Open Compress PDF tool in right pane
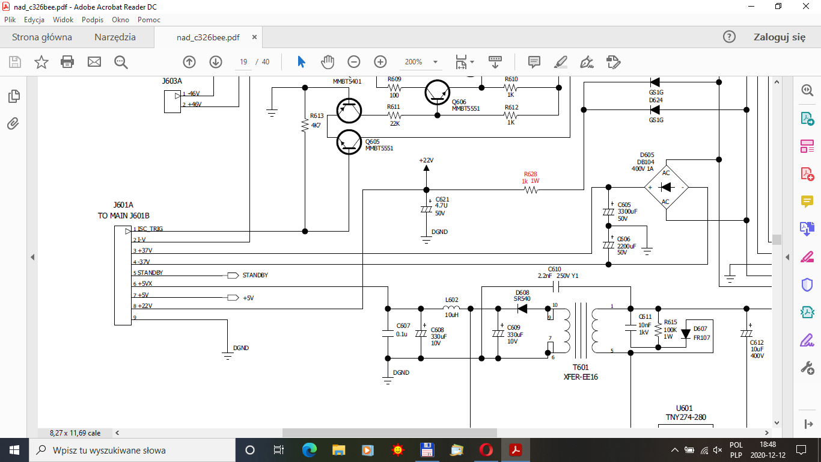Image resolution: width=821 pixels, height=462 pixels. [x=807, y=312]
